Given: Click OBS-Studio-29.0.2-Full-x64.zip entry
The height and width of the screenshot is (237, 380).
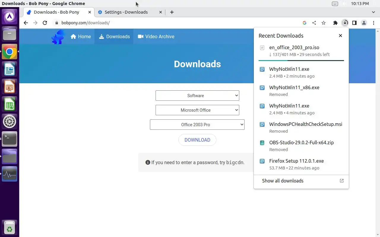Looking at the screenshot, I should [x=301, y=146].
